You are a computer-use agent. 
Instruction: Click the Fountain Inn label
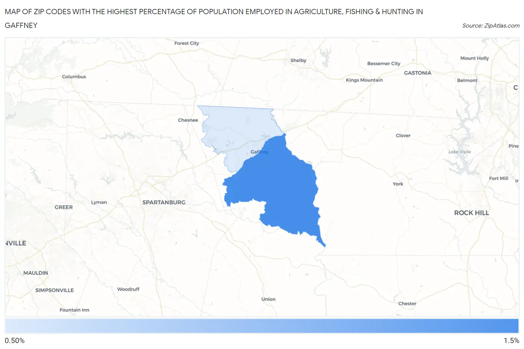coord(74,310)
